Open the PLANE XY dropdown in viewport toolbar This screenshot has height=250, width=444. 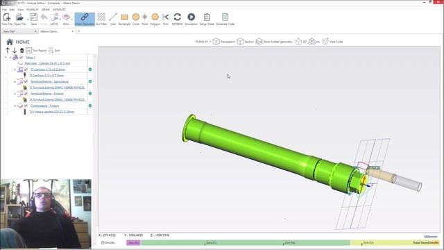(203, 42)
